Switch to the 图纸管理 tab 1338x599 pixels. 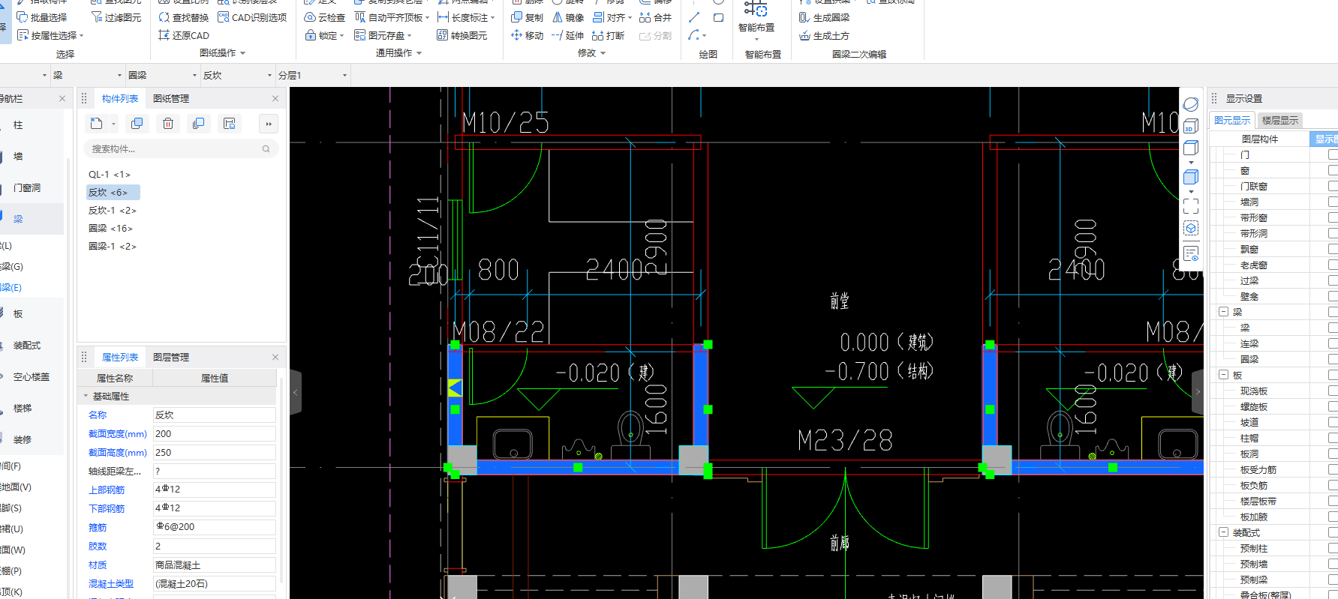[x=171, y=98]
